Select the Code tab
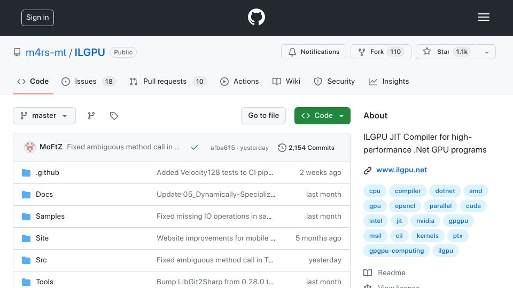The height and width of the screenshot is (288, 513). [33, 81]
